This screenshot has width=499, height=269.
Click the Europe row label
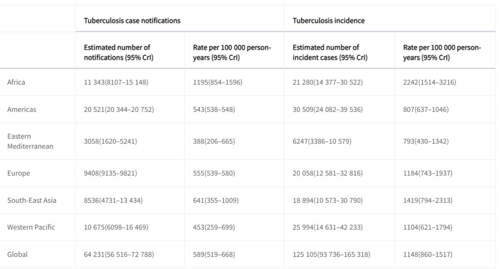tap(19, 173)
